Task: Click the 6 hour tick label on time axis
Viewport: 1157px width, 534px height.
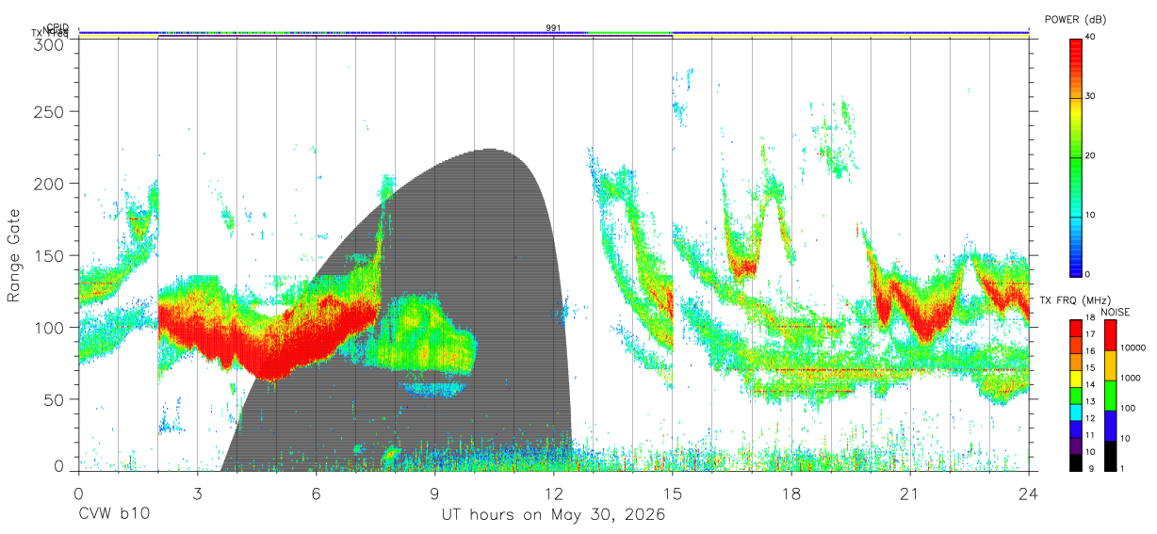Action: (316, 493)
